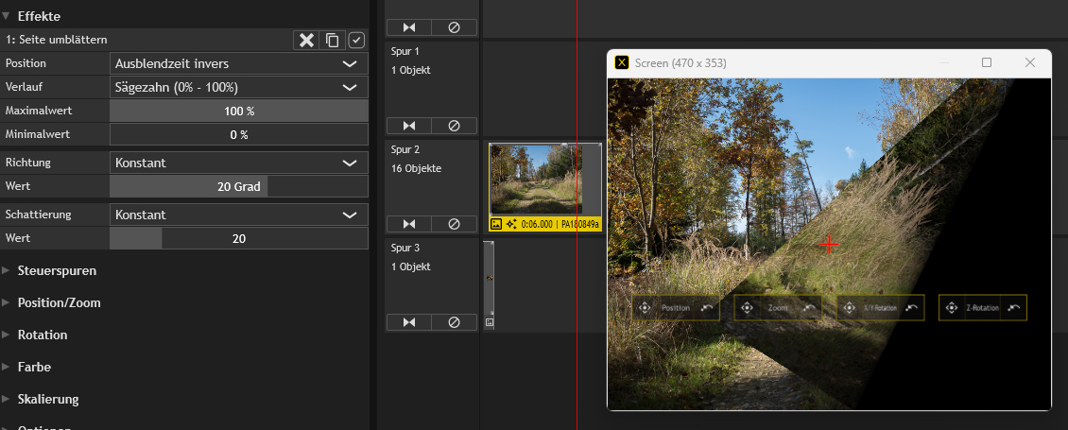Click the small icon below the Spur 3 clip
Image resolution: width=1068 pixels, height=430 pixels.
click(489, 321)
